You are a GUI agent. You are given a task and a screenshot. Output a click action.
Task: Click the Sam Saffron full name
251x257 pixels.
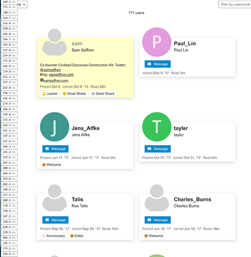click(83, 50)
